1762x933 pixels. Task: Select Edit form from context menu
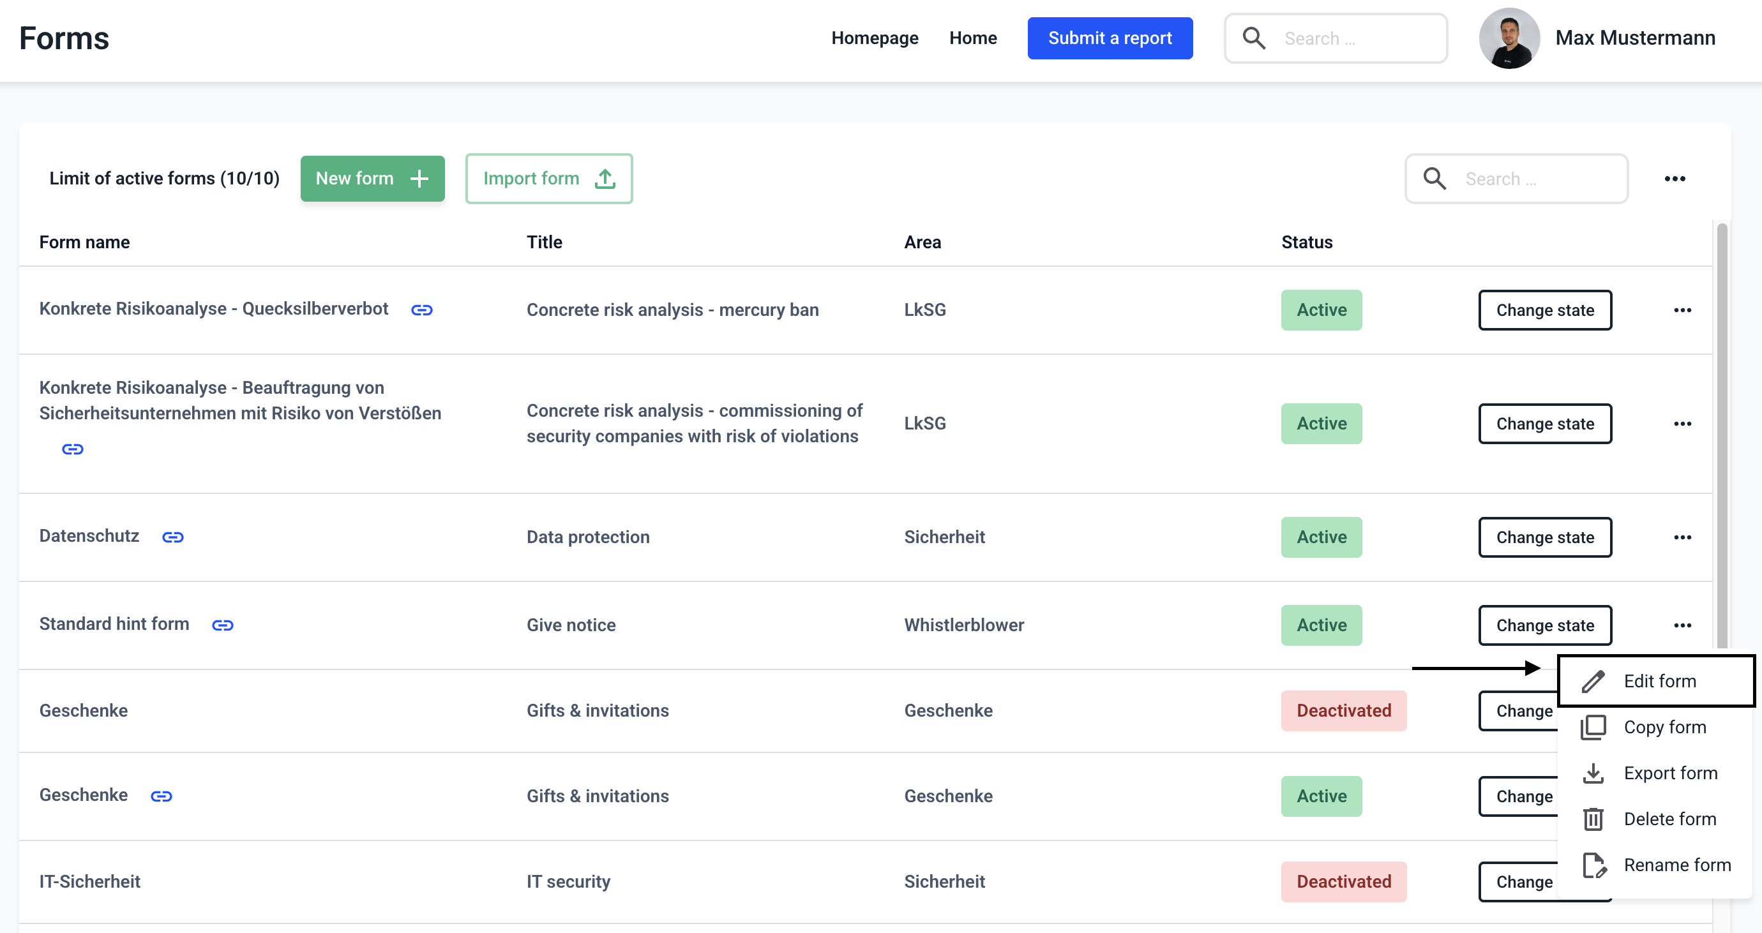1659,681
